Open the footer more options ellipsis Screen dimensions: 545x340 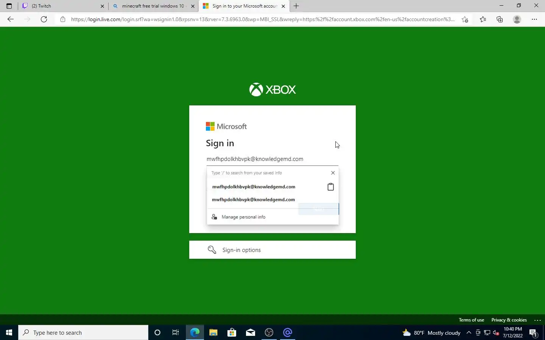[x=537, y=320]
